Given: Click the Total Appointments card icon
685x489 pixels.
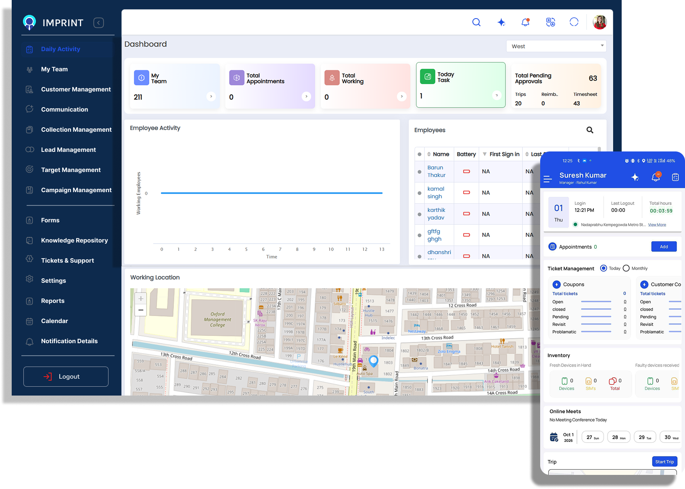Looking at the screenshot, I should [237, 78].
